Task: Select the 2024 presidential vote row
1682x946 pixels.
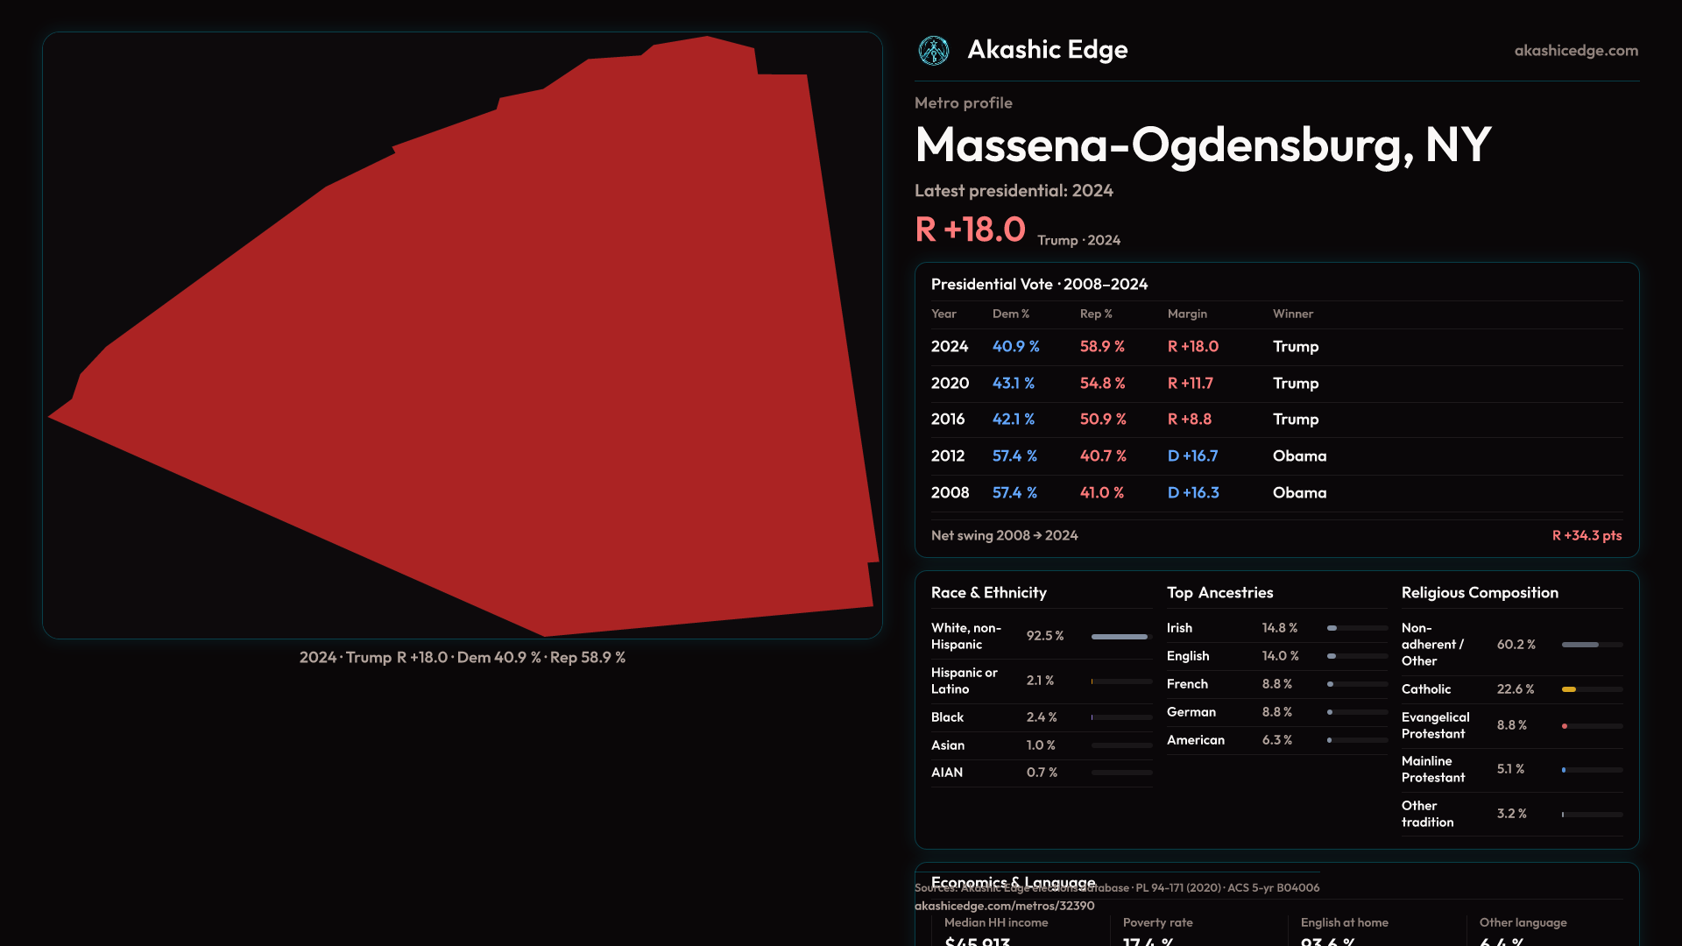Action: point(950,347)
